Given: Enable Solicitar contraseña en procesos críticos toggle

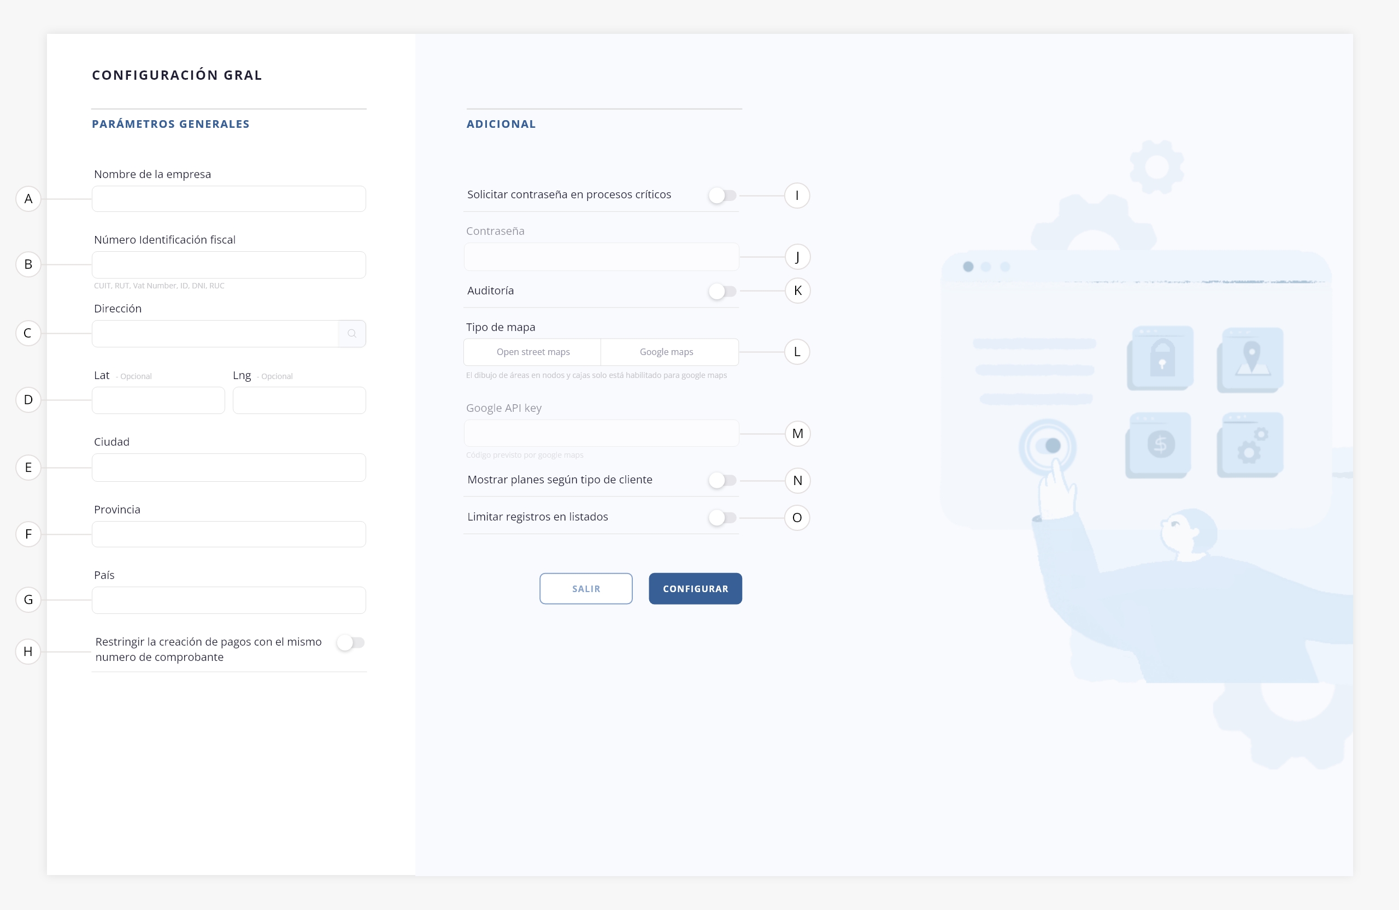Looking at the screenshot, I should 722,196.
